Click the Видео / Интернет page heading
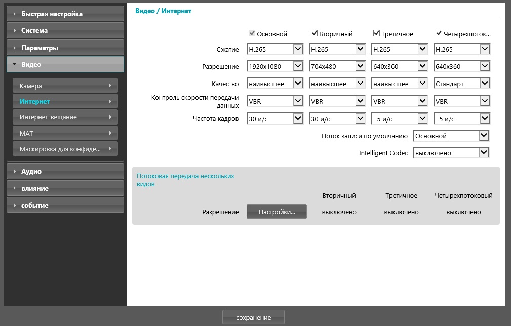The height and width of the screenshot is (326, 511). coord(163,11)
